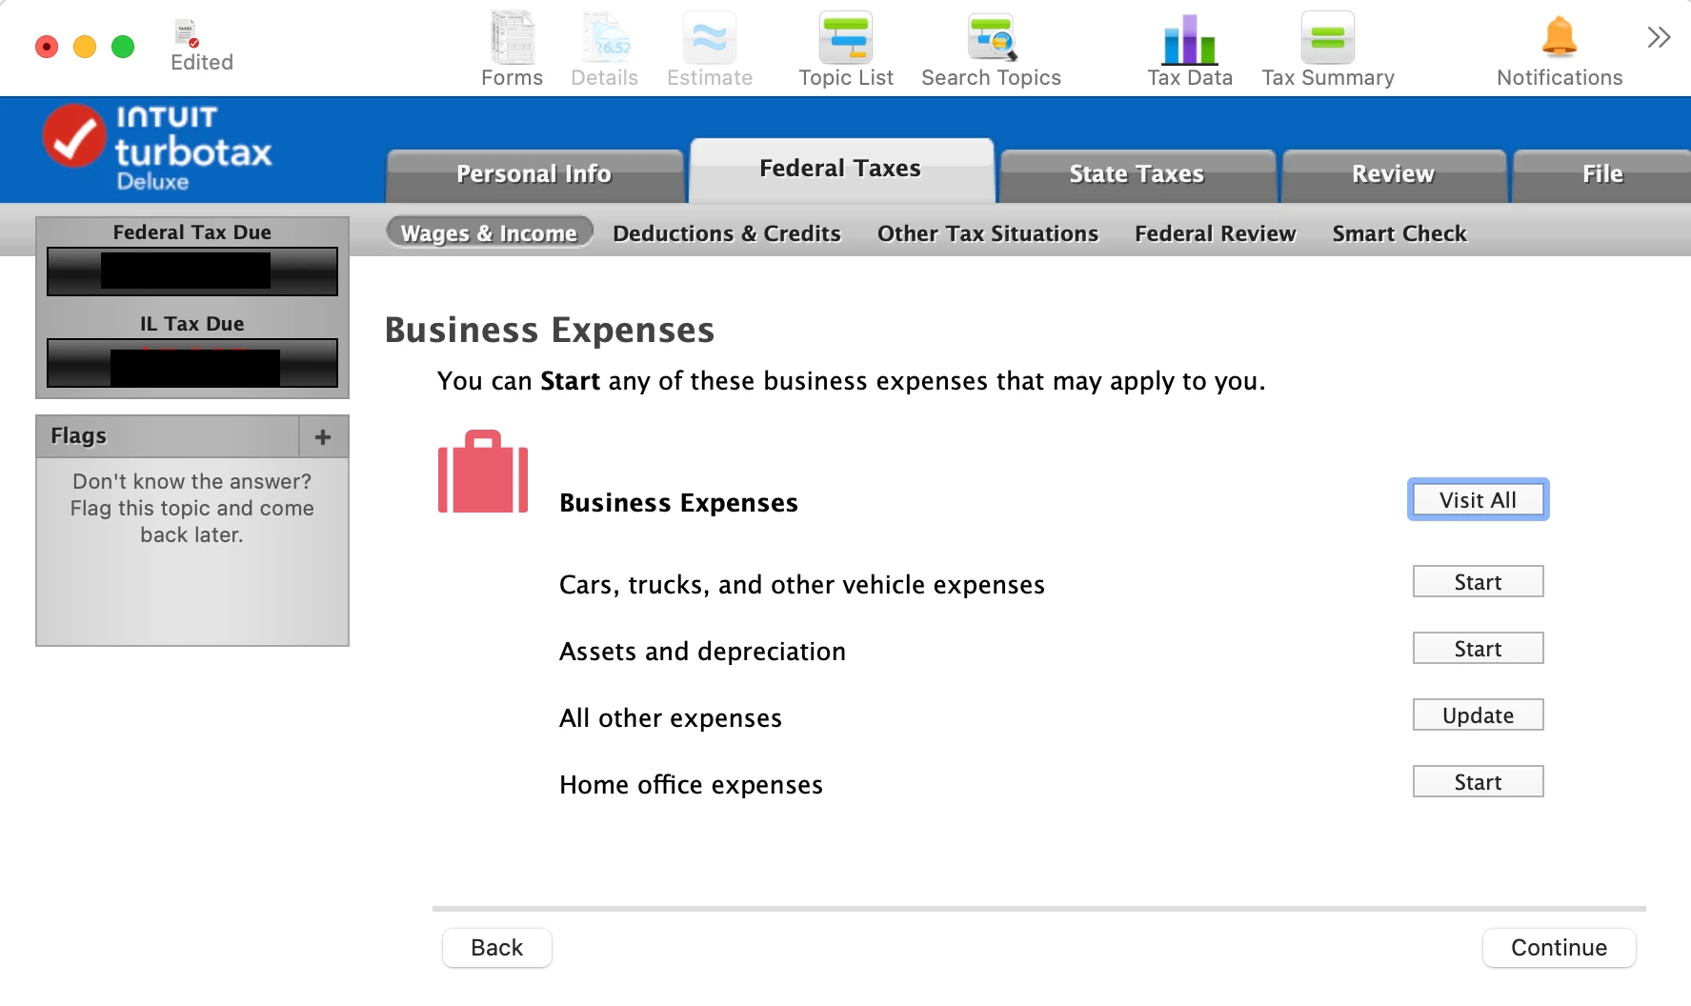Screen dimensions: 1691x1006
Task: Go to Deductions & Credits subtab
Action: (x=727, y=233)
